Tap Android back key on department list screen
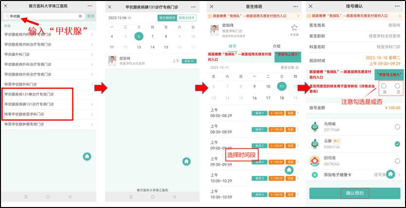Image resolution: width=406 pixels, height=208 pixels. point(70,197)
